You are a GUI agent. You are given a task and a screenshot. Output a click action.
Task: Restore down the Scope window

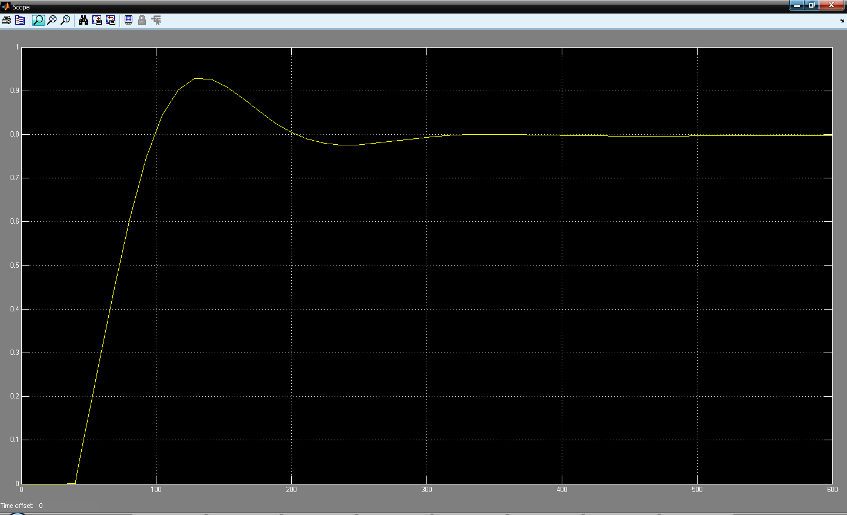812,5
